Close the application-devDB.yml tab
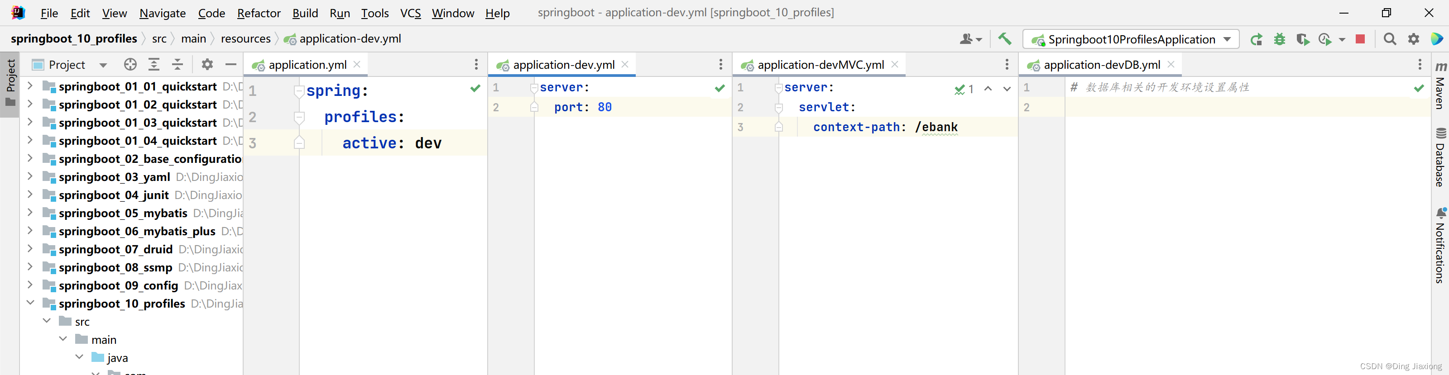This screenshot has height=375, width=1449. click(x=1171, y=65)
